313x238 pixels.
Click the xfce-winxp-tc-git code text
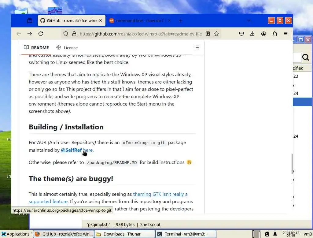pyautogui.click(x=144, y=143)
